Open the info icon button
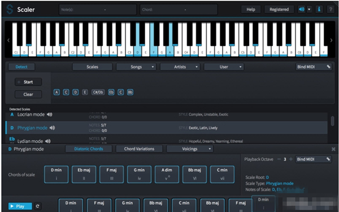This screenshot has width=339, height=212. coord(319,9)
